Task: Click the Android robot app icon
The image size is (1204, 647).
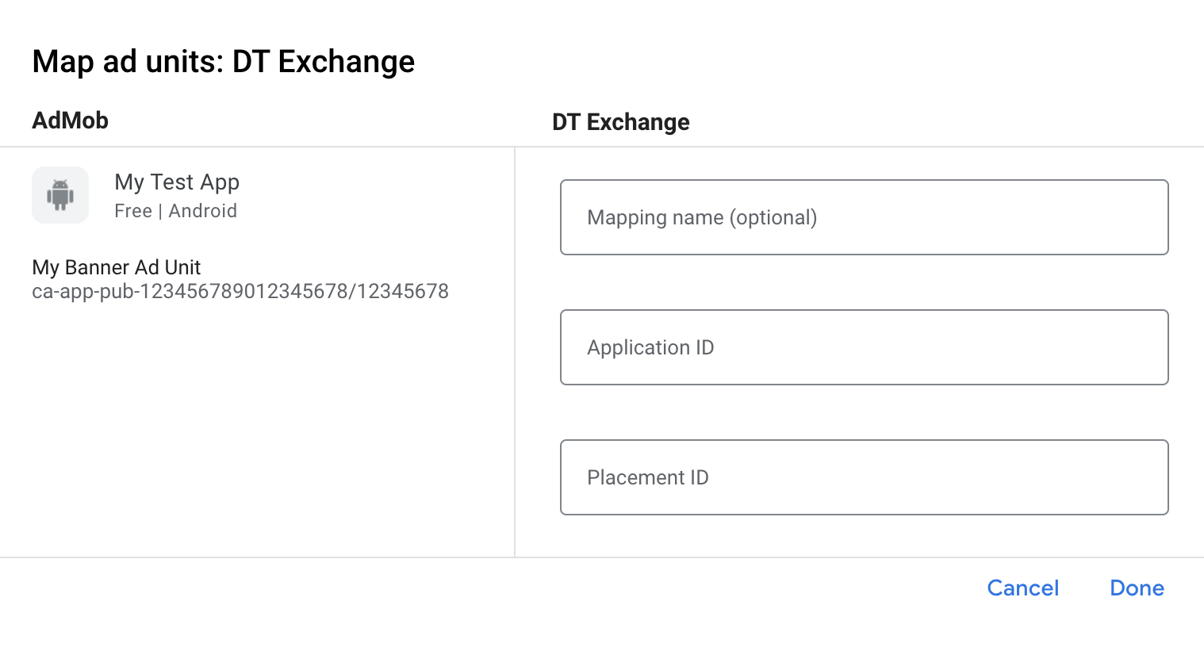Action: pos(60,195)
